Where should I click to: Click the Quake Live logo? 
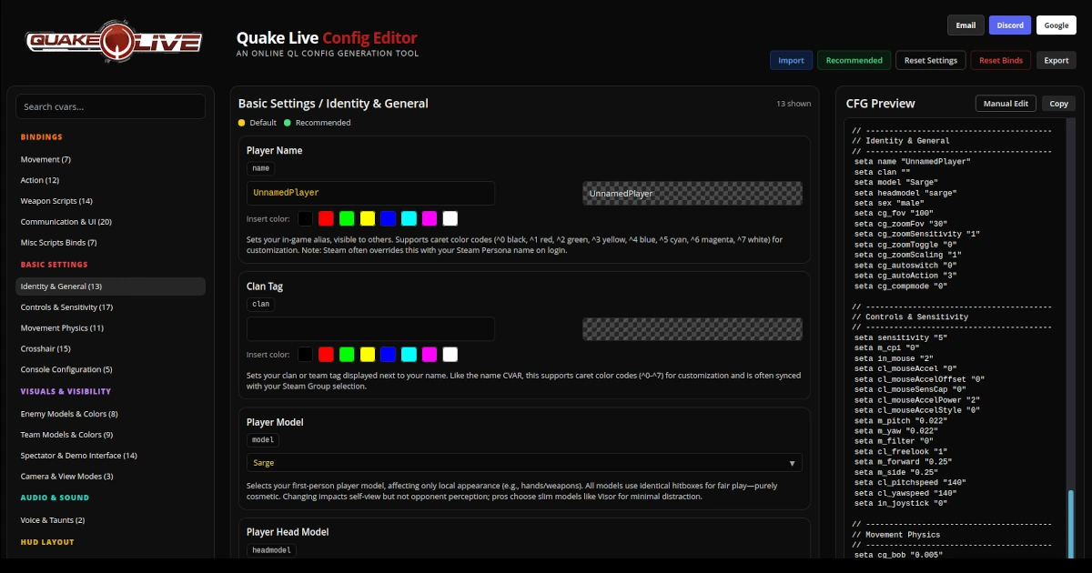(x=114, y=41)
